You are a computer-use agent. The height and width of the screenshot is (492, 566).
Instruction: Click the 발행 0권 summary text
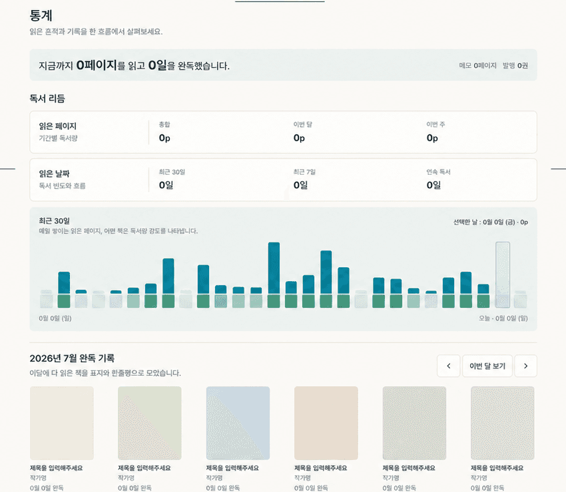point(515,66)
